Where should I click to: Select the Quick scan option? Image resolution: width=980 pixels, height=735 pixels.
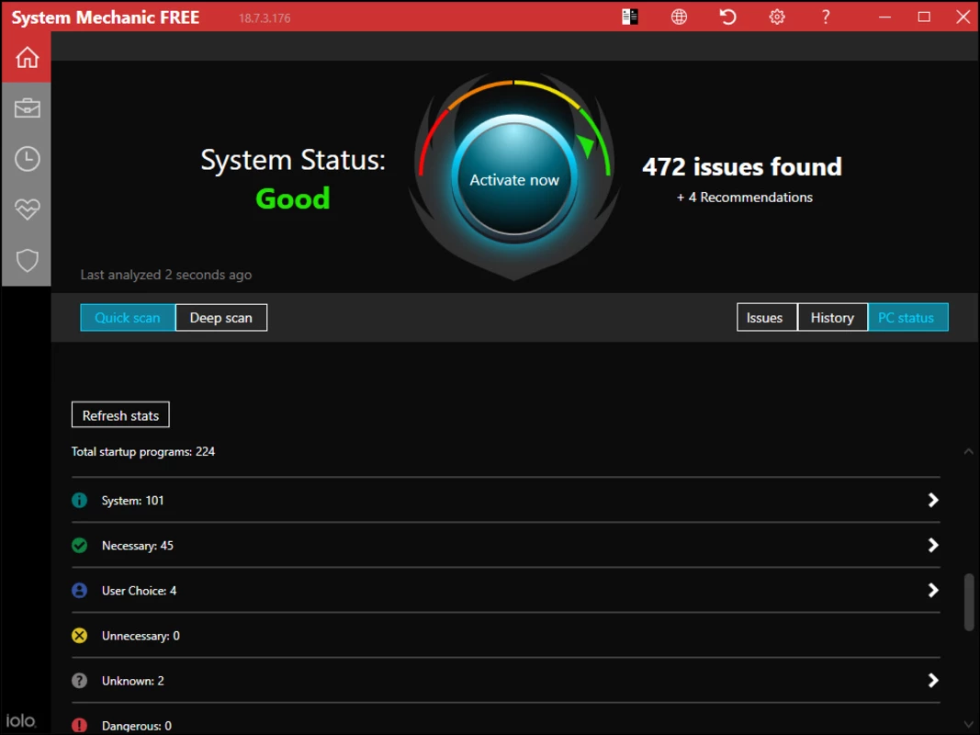pyautogui.click(x=128, y=318)
